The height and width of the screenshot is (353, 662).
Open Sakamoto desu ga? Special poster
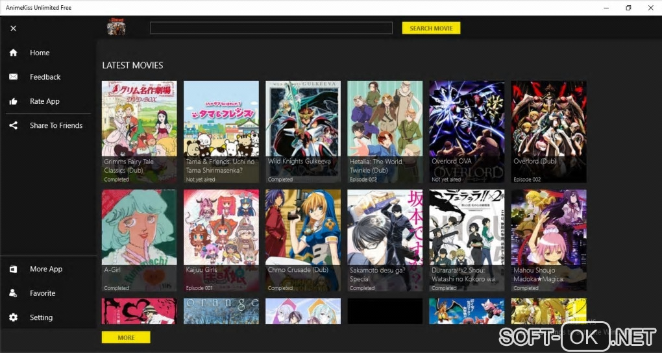[385, 240]
